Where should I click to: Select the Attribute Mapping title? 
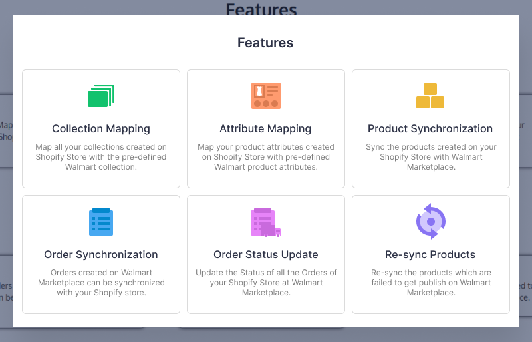pyautogui.click(x=265, y=129)
